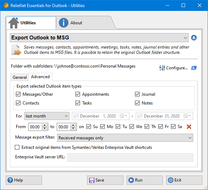The image size is (208, 190).
Task: Open Configure settings for folder selection
Action: point(174,68)
